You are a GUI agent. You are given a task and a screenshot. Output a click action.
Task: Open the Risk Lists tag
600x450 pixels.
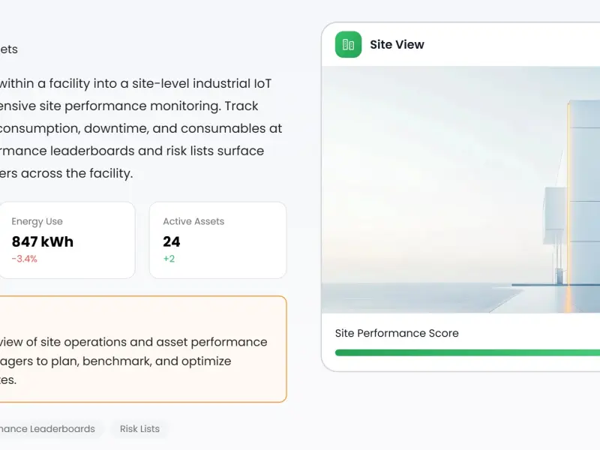click(x=139, y=428)
